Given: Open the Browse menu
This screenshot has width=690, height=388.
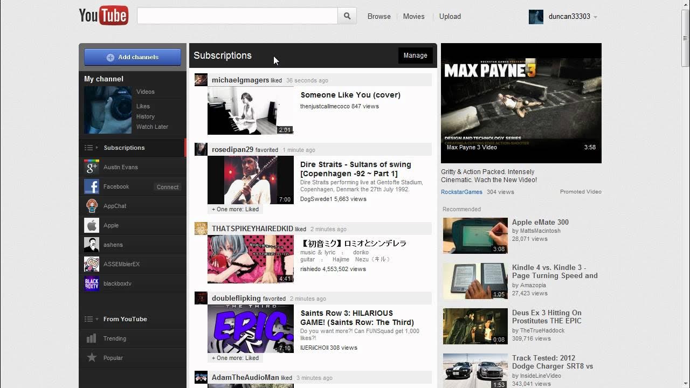Looking at the screenshot, I should [379, 16].
